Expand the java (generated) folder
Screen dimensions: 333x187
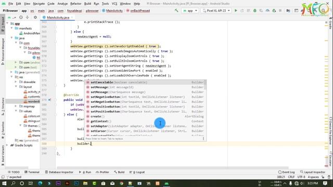coord(11,72)
